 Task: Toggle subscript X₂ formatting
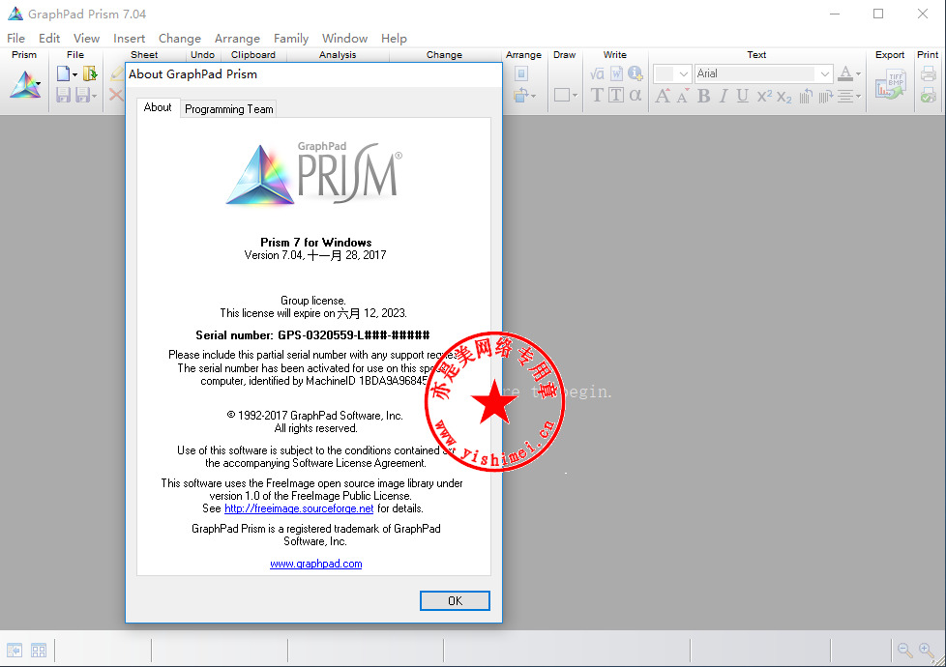click(x=784, y=97)
